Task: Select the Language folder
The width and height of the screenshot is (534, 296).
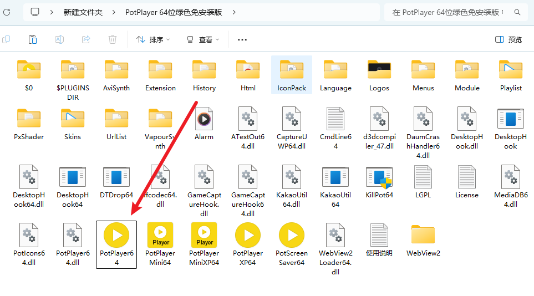Action: click(335, 75)
